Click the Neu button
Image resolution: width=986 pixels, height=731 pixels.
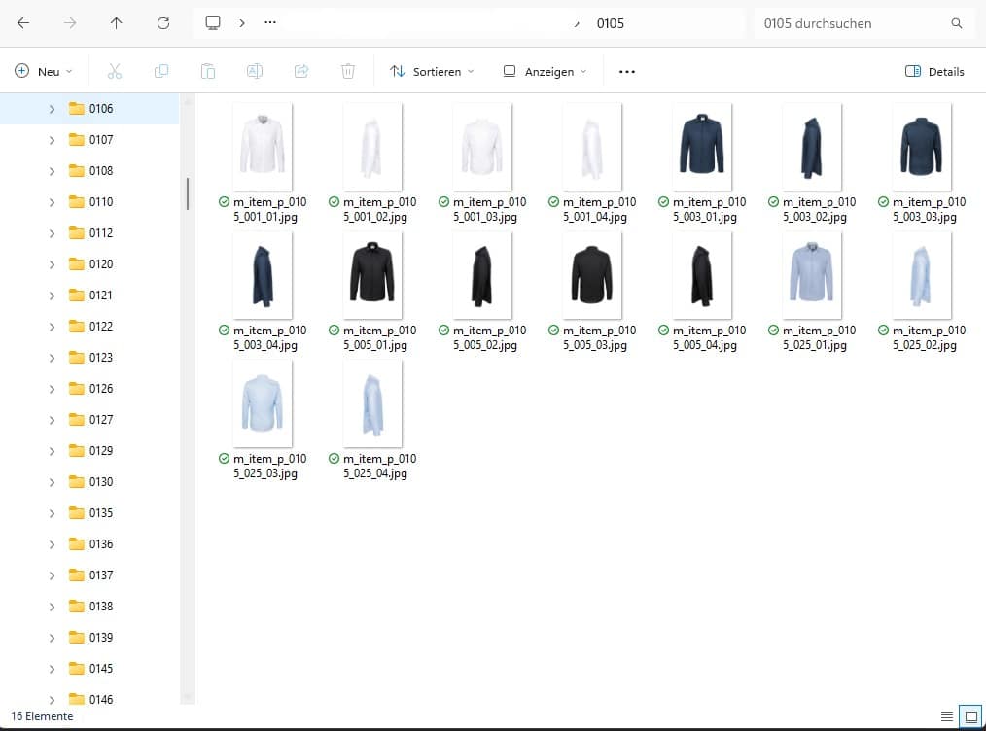click(45, 71)
